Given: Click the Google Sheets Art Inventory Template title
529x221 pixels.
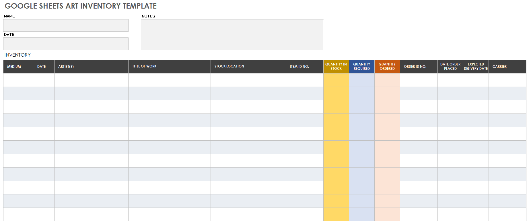Looking at the screenshot, I should pyautogui.click(x=81, y=6).
